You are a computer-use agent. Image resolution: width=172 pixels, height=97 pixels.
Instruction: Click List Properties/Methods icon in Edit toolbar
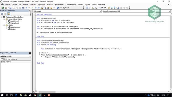[x=87, y=8]
